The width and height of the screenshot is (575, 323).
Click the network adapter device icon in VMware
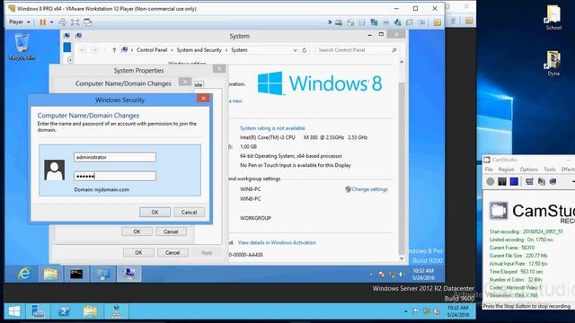(374, 22)
